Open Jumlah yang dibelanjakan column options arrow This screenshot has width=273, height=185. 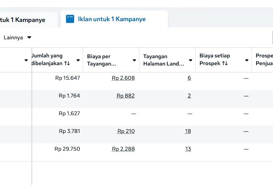coord(78,60)
